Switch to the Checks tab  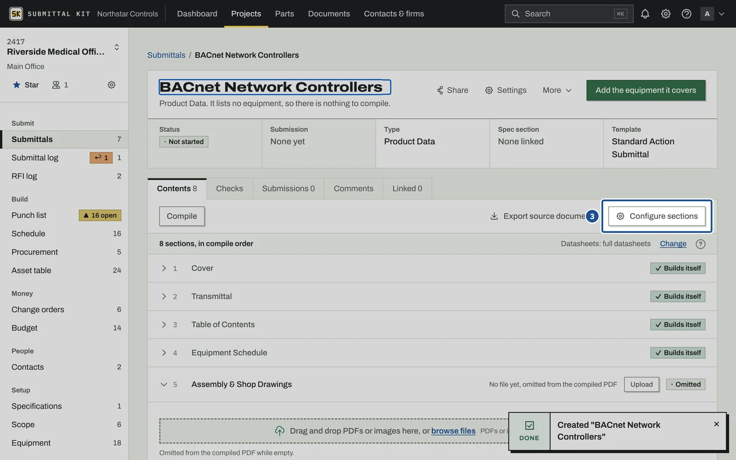[x=230, y=189]
